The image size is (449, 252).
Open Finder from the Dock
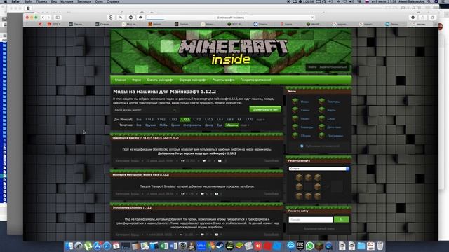click(69, 246)
